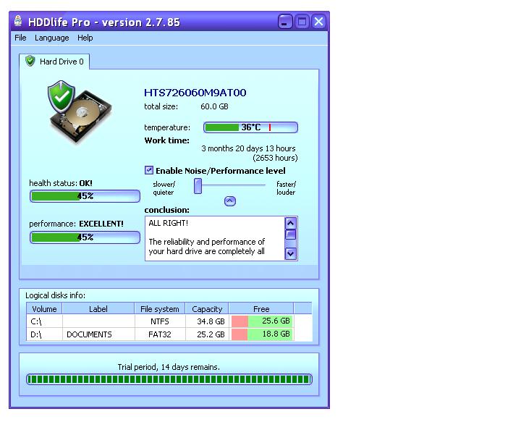Open the Help menu
Image resolution: width=521 pixels, height=422 pixels.
pyautogui.click(x=85, y=38)
